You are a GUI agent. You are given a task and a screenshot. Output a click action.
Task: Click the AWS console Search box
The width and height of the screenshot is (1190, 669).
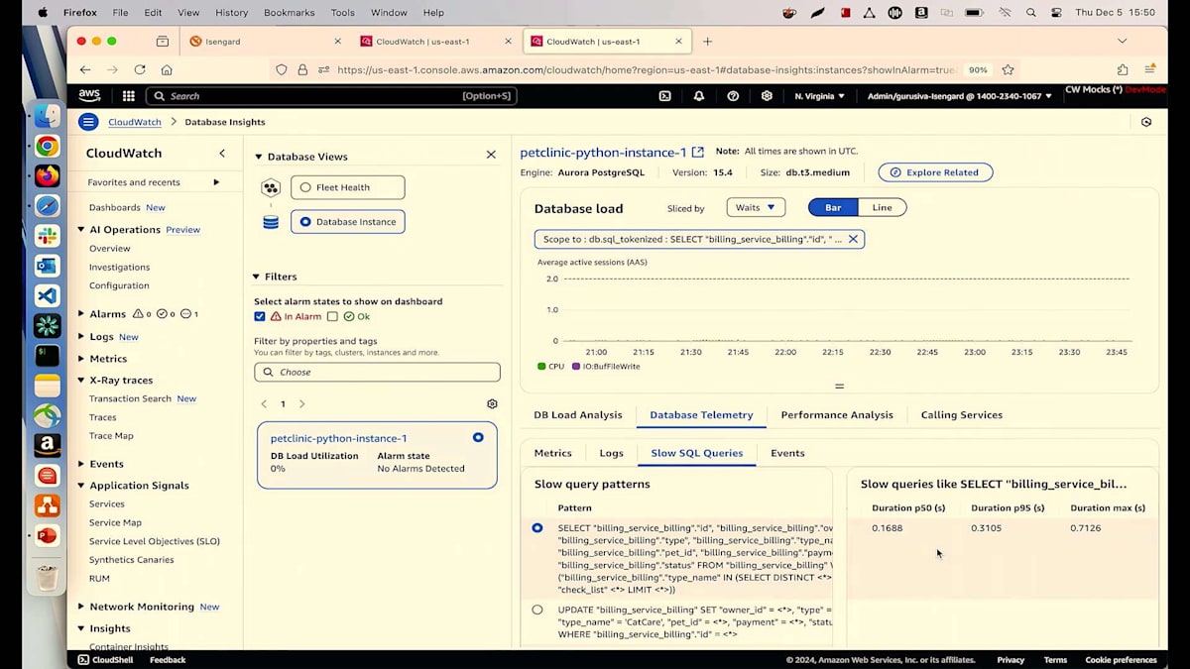click(x=331, y=96)
